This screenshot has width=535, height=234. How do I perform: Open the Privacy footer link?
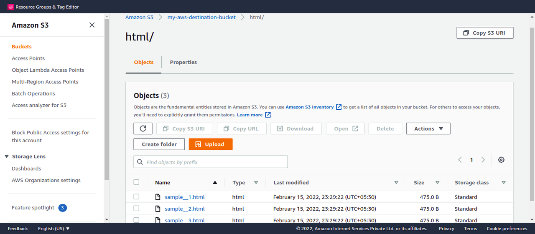[446, 229]
